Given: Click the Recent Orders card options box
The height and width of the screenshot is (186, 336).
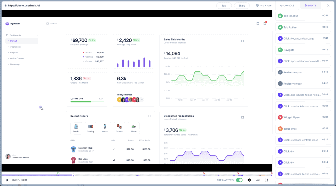Looking at the screenshot, I should point(149,116).
